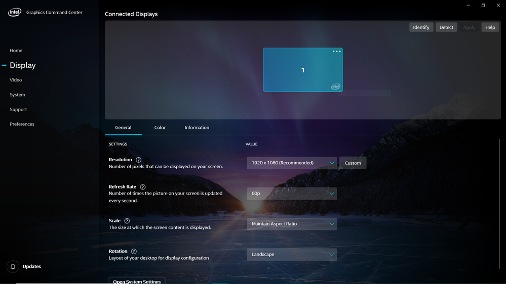The image size is (506, 284).
Task: Click Open System Settings button
Action: (137, 281)
